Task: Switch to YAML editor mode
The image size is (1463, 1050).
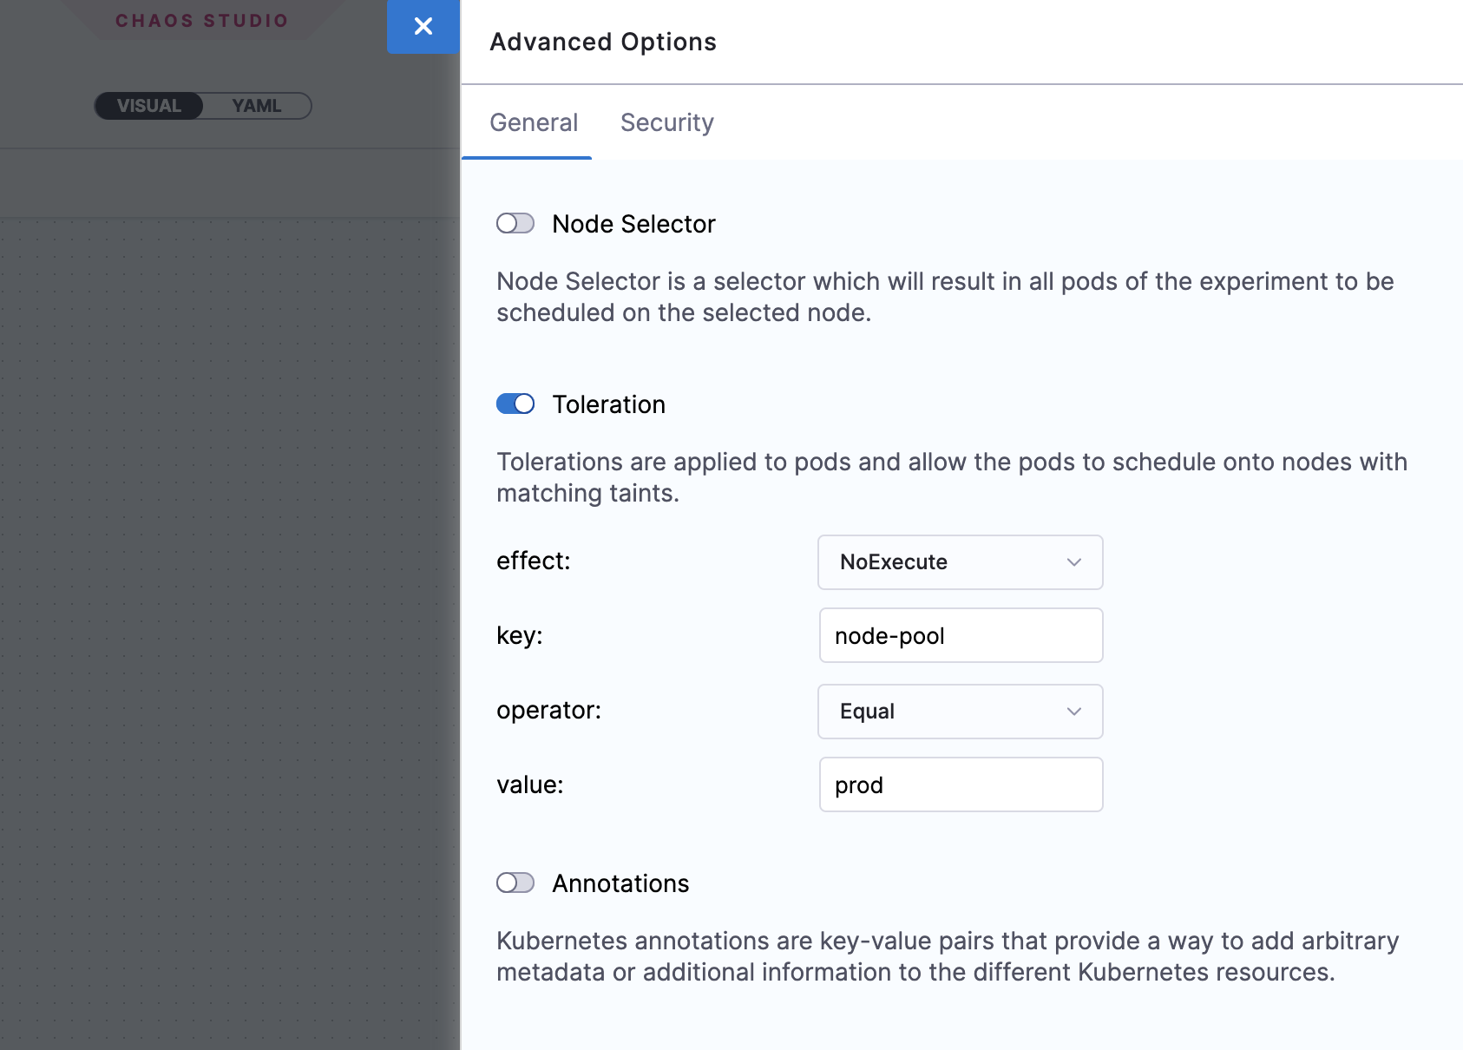Action: [x=257, y=106]
